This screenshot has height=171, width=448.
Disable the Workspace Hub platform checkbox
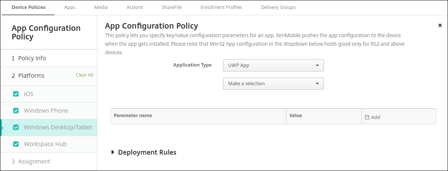point(16,144)
